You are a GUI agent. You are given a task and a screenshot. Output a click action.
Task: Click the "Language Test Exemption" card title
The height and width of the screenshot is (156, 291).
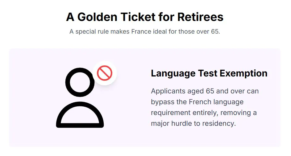click(209, 73)
